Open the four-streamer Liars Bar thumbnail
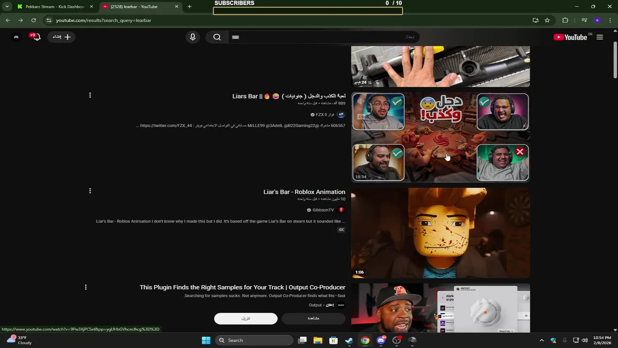618x348 pixels. coord(440,137)
